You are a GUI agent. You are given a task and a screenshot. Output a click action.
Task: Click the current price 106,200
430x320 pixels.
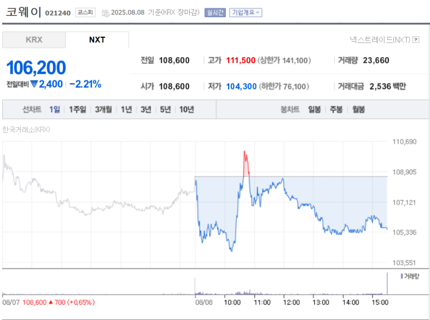(x=36, y=68)
